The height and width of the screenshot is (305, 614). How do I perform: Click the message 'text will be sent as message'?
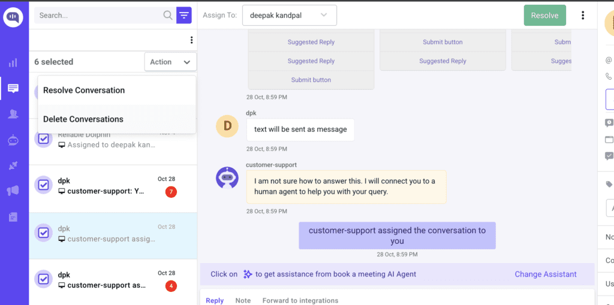[300, 129]
